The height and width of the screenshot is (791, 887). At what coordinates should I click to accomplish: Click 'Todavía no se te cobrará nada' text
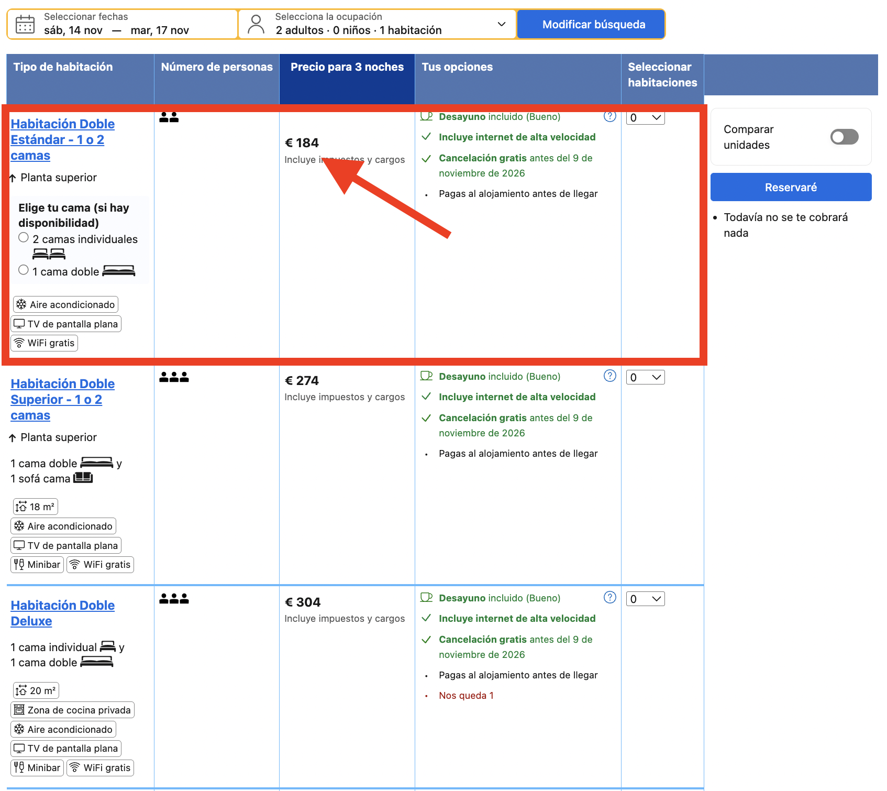pyautogui.click(x=785, y=225)
